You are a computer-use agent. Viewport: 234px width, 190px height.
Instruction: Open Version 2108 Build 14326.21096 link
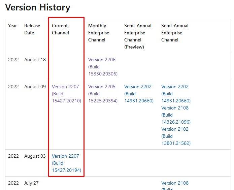click(x=176, y=115)
